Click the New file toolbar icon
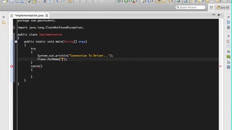 (x=4, y=1)
